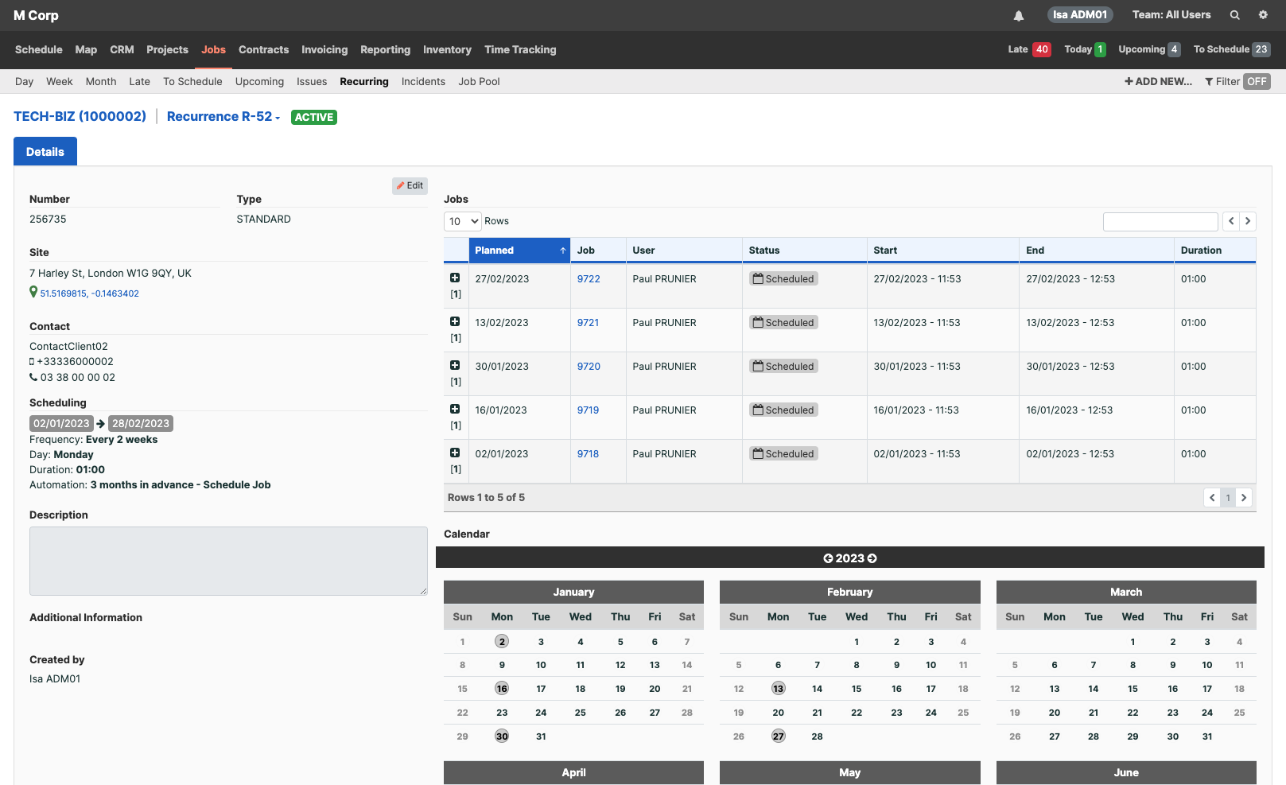Click next page arrow above jobs table
The image size is (1286, 785).
point(1248,221)
